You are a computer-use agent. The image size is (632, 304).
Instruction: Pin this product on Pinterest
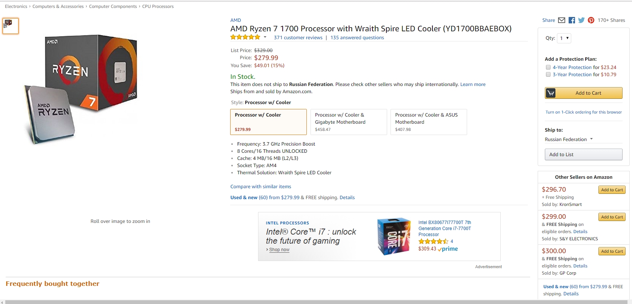(591, 20)
